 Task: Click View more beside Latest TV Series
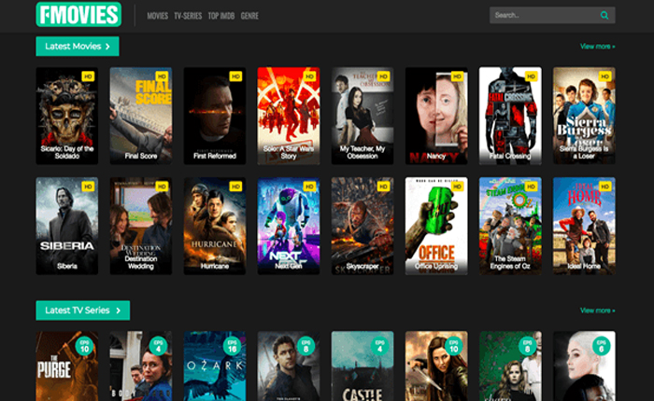(597, 310)
